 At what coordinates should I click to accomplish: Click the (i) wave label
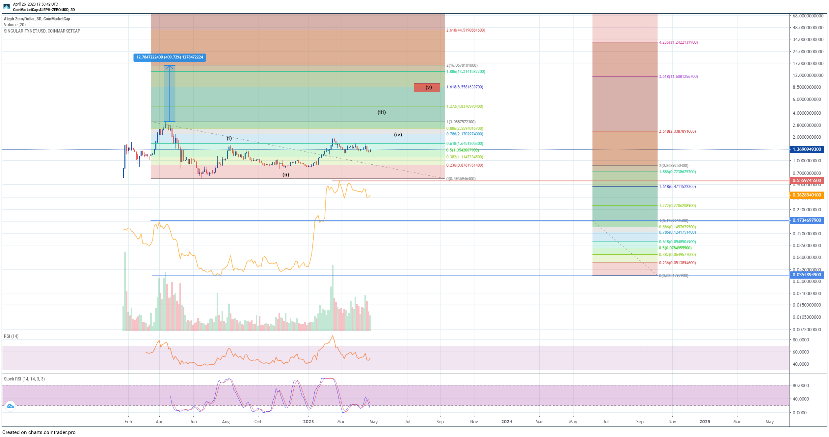[x=229, y=138]
